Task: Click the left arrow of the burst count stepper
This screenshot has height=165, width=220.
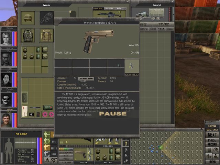Action: point(60,146)
